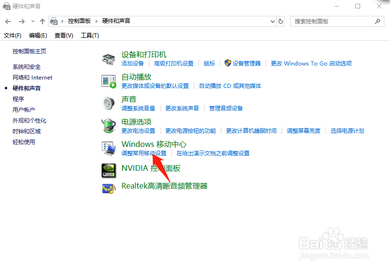Open 时钟和区域 in the sidebar
The width and height of the screenshot is (390, 269).
(x=27, y=131)
